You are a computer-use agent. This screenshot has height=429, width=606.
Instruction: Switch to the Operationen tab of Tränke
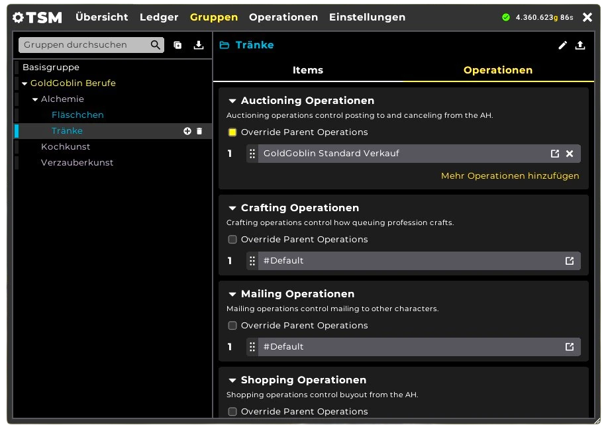498,70
